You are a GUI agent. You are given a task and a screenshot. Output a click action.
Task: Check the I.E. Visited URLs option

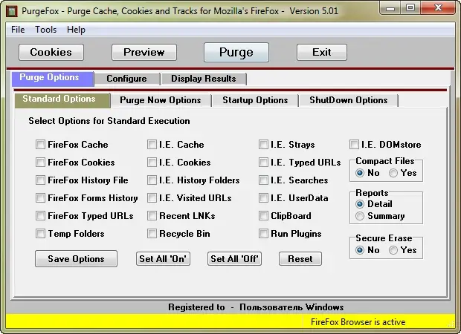pos(152,198)
